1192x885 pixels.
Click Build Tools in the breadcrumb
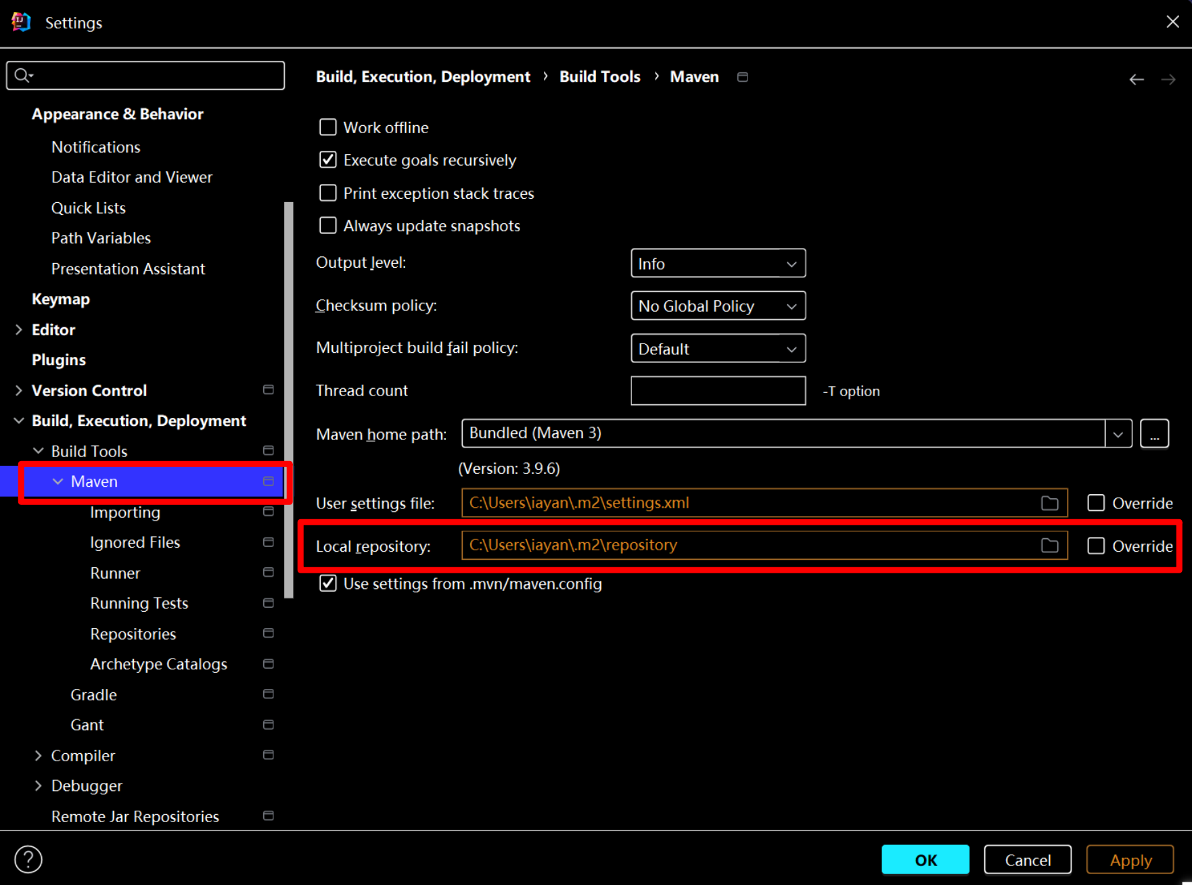coord(599,77)
